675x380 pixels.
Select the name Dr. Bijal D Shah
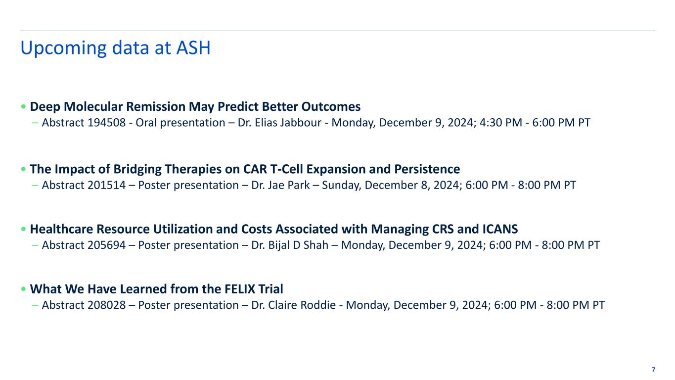pos(290,245)
